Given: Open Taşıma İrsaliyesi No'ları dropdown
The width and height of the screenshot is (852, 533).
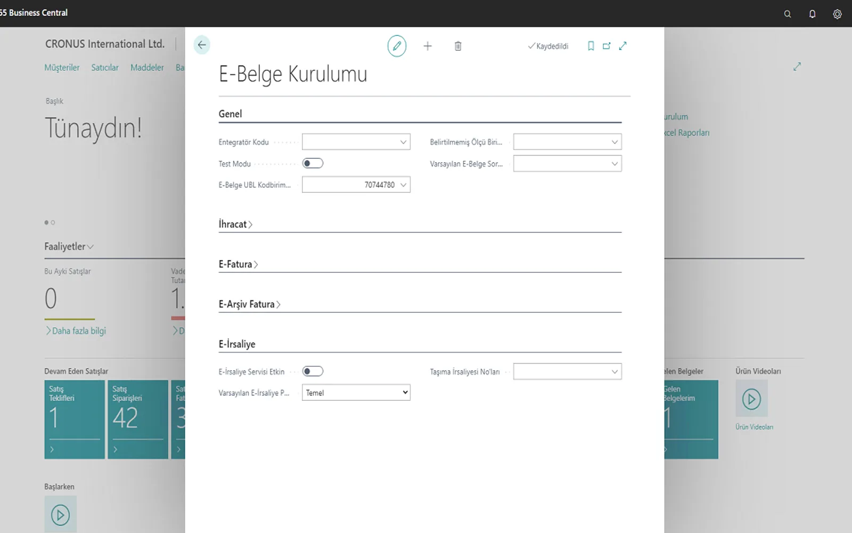Looking at the screenshot, I should 615,372.
